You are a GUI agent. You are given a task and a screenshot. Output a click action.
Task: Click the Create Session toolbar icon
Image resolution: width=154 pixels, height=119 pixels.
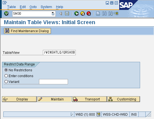(116, 14)
